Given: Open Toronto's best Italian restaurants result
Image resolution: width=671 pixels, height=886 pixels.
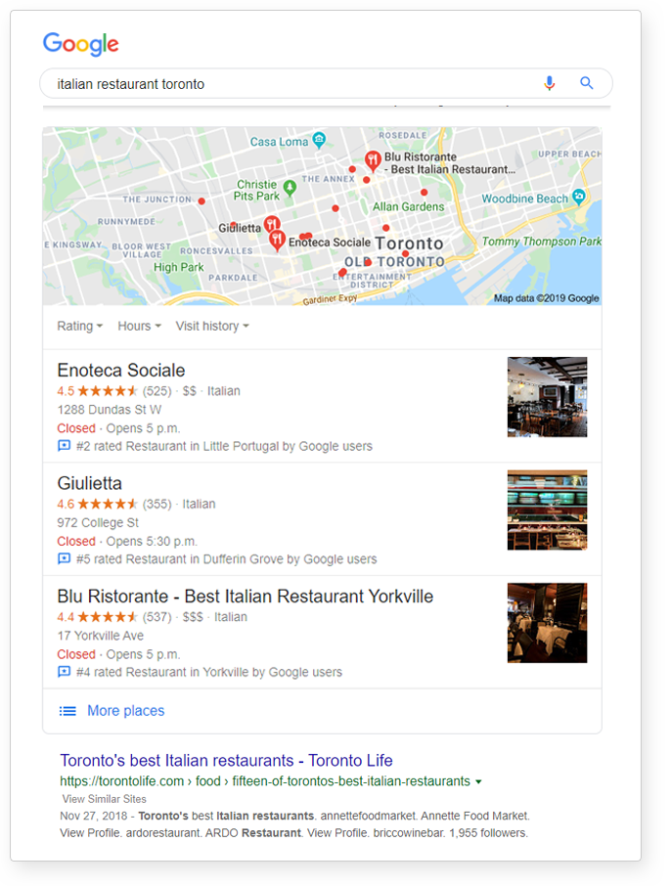Looking at the screenshot, I should (226, 761).
